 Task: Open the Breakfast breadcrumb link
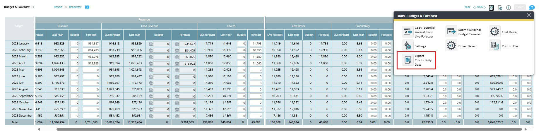point(75,7)
